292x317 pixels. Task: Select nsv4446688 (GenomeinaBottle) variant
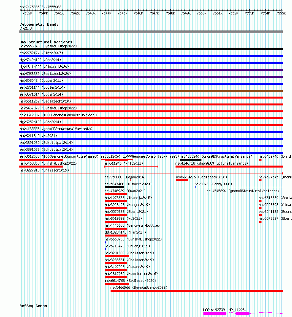coord(116,229)
